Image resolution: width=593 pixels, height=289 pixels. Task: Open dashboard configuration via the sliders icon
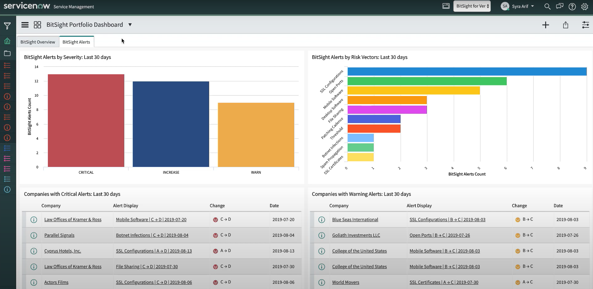(586, 25)
